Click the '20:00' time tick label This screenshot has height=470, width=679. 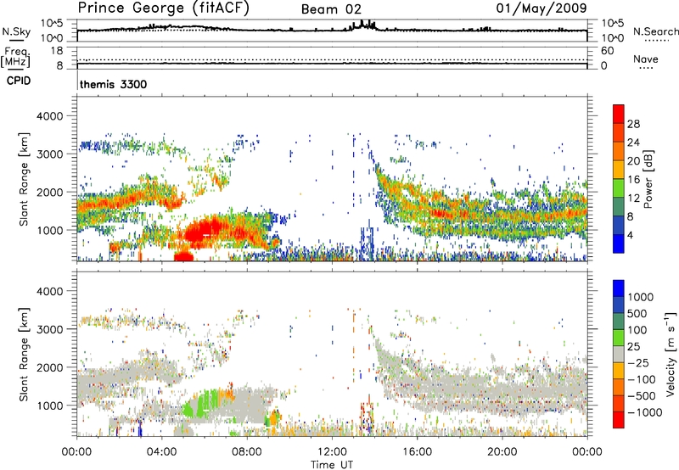pos(502,452)
